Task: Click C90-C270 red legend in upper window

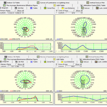Action: point(15,39)
